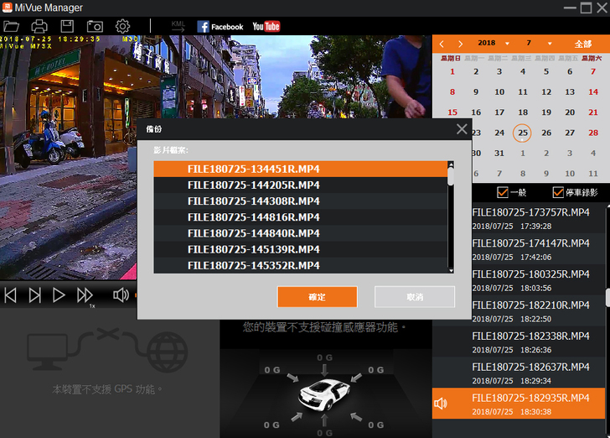Select calendar day 12

tap(546, 92)
